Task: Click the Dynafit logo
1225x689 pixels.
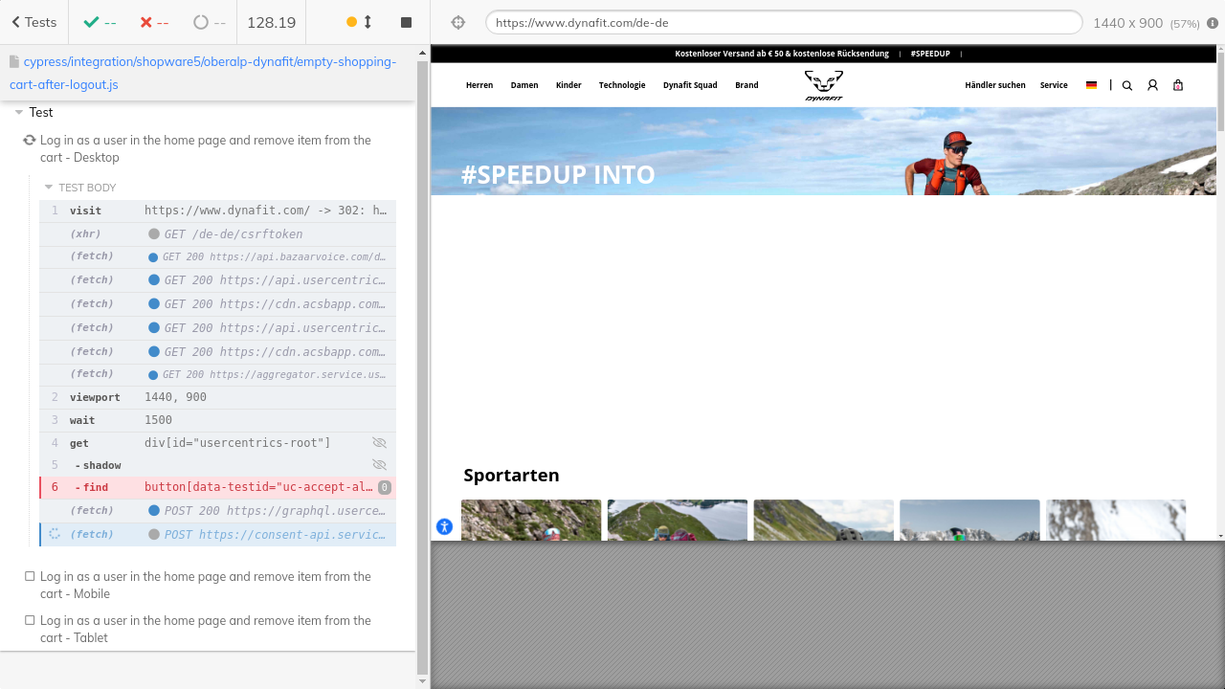Action: (x=823, y=85)
